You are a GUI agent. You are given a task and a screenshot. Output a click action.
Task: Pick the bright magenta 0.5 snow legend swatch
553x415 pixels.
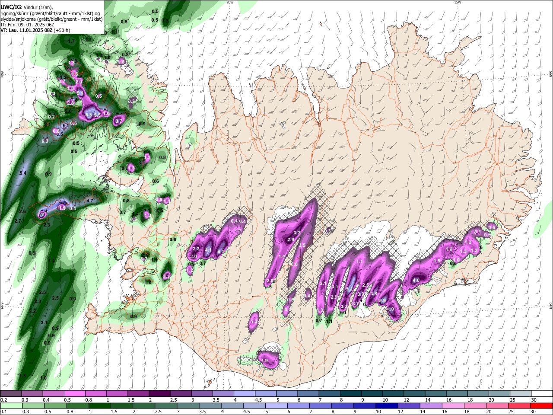tap(74, 393)
